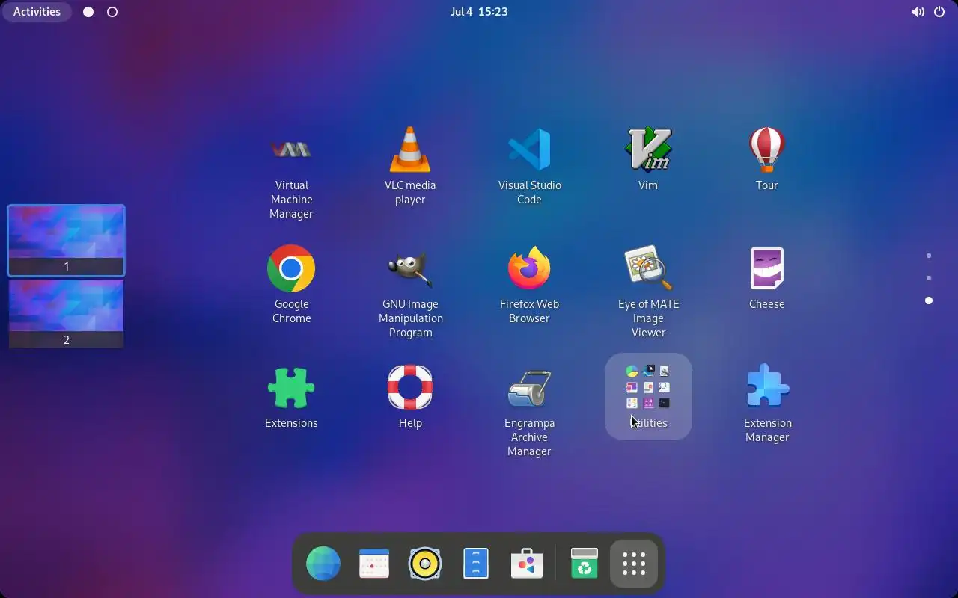Screen dimensions: 958x598
Task: Select workspace thumbnail 1
Action: (x=67, y=240)
